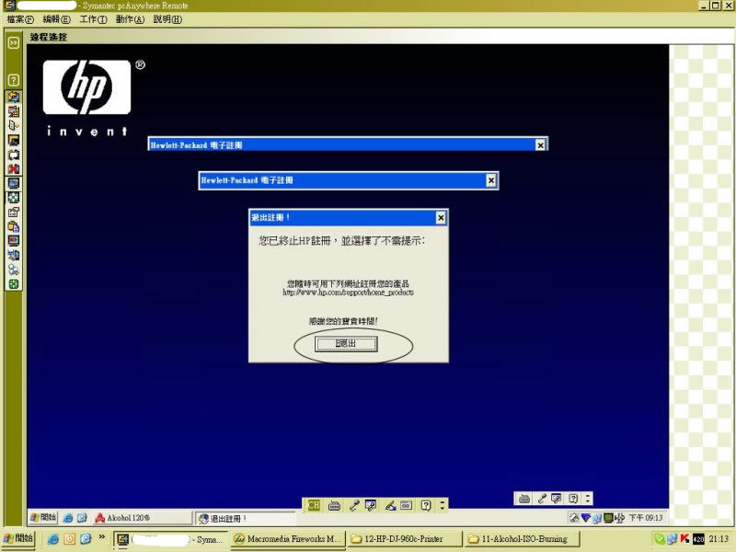
Task: Click the keyboard icon on the small floating language bar
Action: [524, 499]
